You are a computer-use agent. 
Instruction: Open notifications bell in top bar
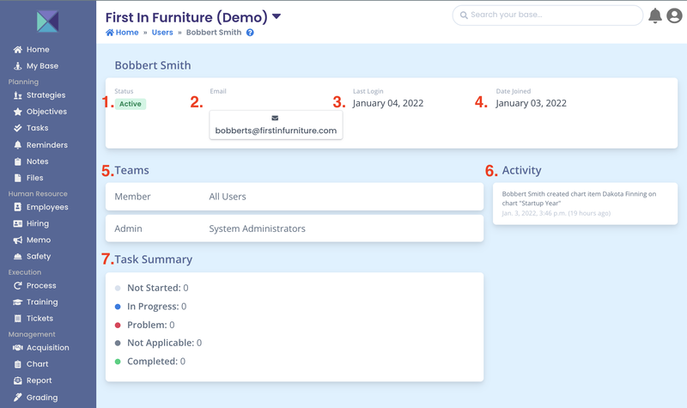655,15
